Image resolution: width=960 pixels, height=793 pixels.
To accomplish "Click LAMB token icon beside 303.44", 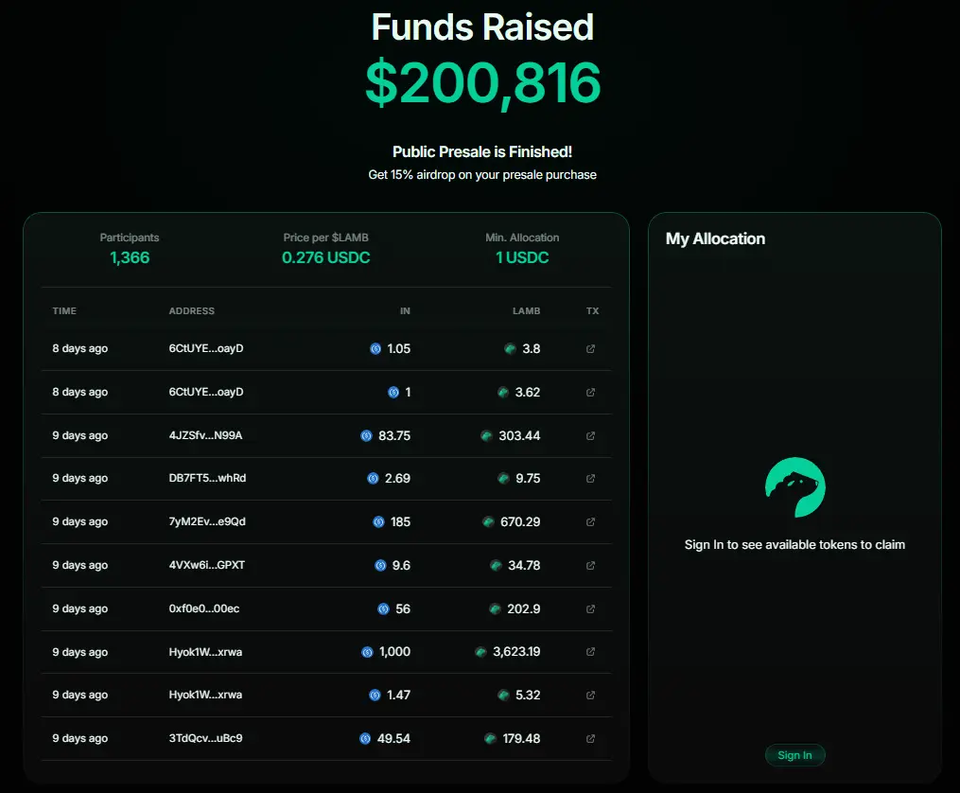I will coord(486,436).
